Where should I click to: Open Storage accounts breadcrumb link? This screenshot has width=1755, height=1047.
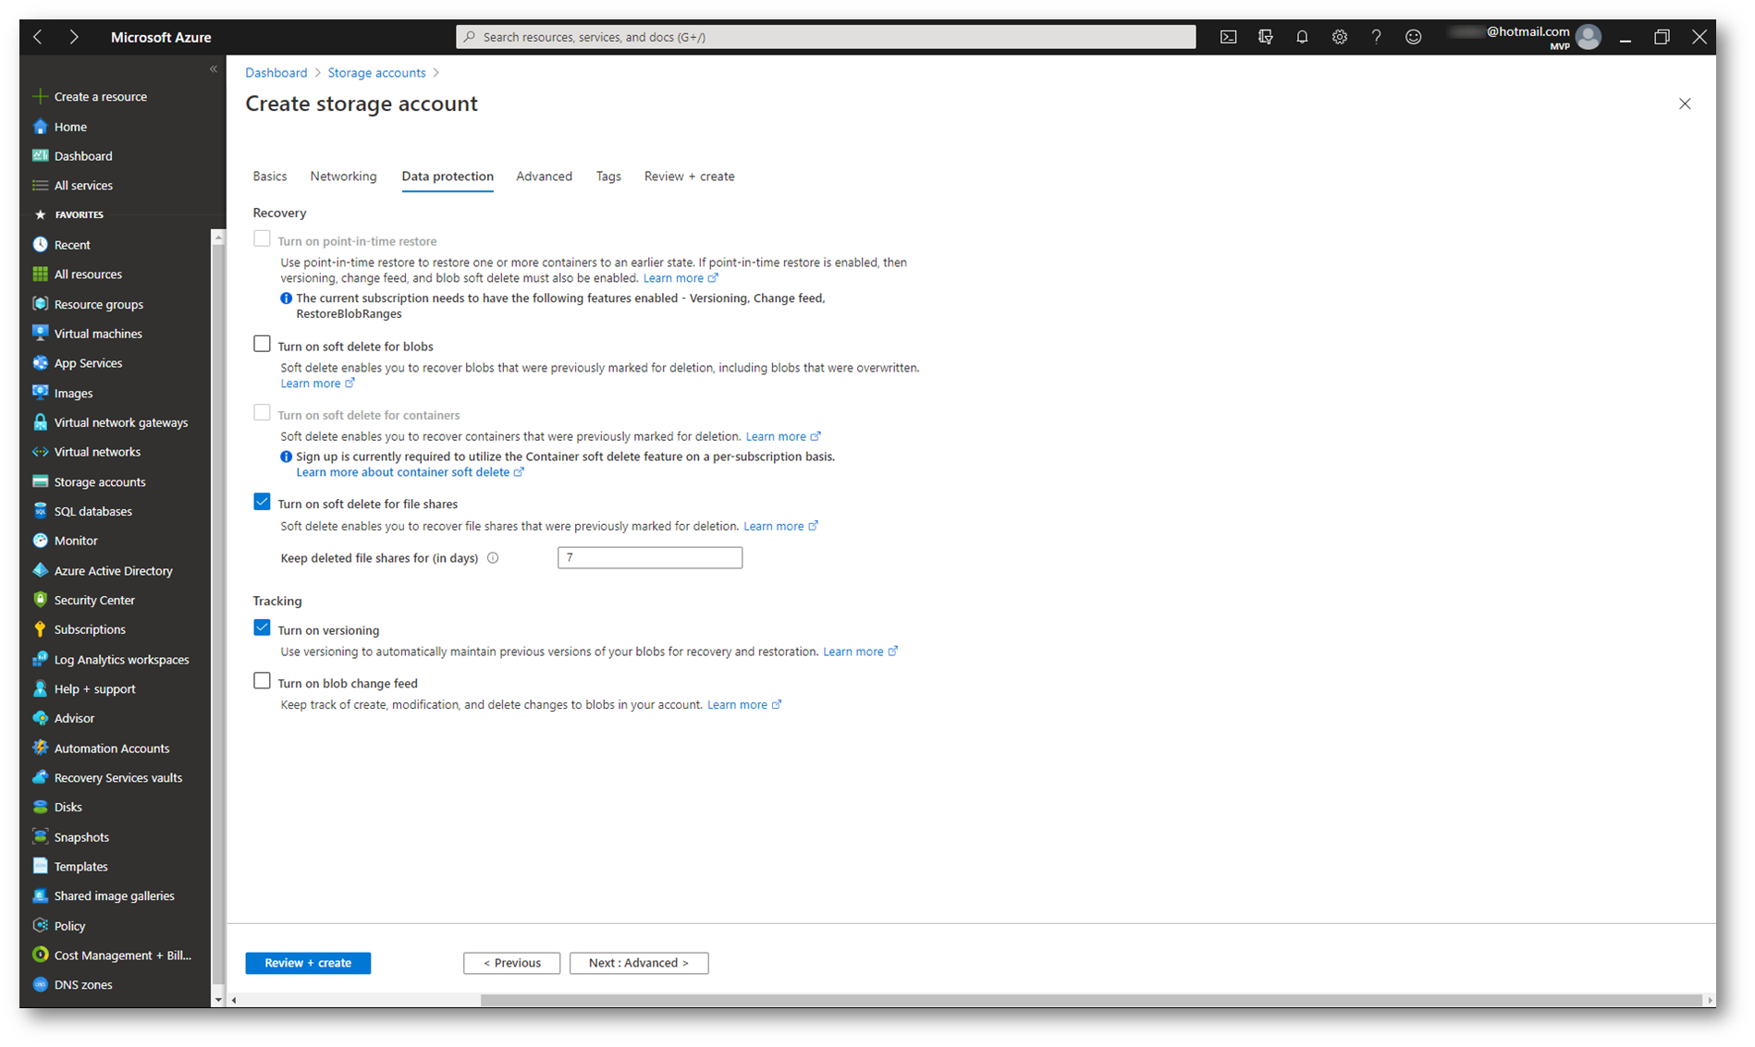tap(376, 73)
